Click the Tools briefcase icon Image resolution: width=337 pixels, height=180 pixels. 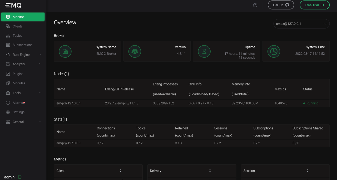pos(8,93)
